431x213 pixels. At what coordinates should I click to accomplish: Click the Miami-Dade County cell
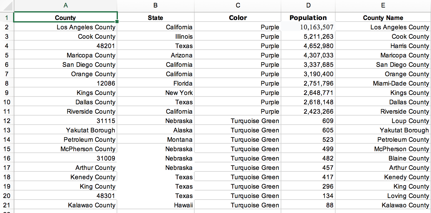click(383, 83)
